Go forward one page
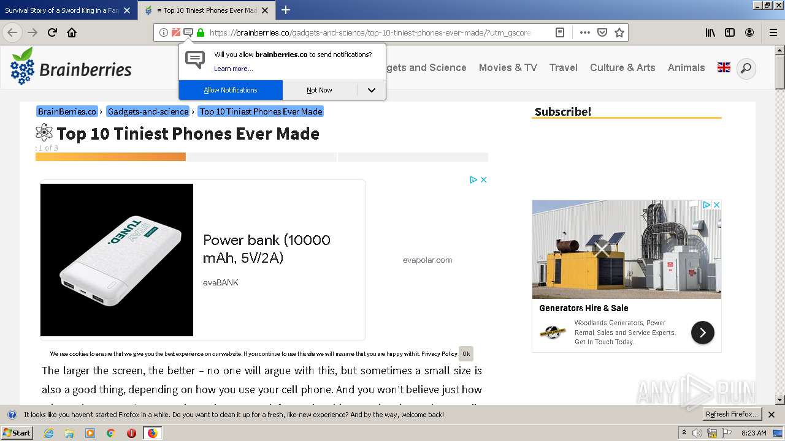Viewport: 785px width, 441px height. pyautogui.click(x=33, y=32)
